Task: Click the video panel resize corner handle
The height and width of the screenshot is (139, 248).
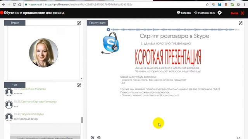Action: pyautogui.click(x=81, y=78)
